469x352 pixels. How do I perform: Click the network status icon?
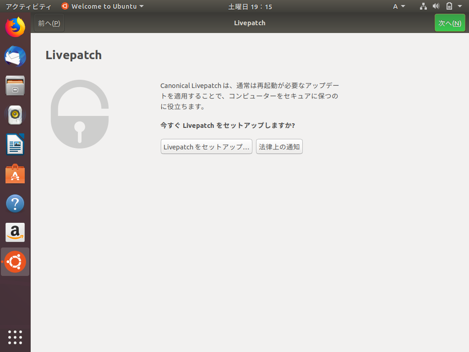click(423, 6)
